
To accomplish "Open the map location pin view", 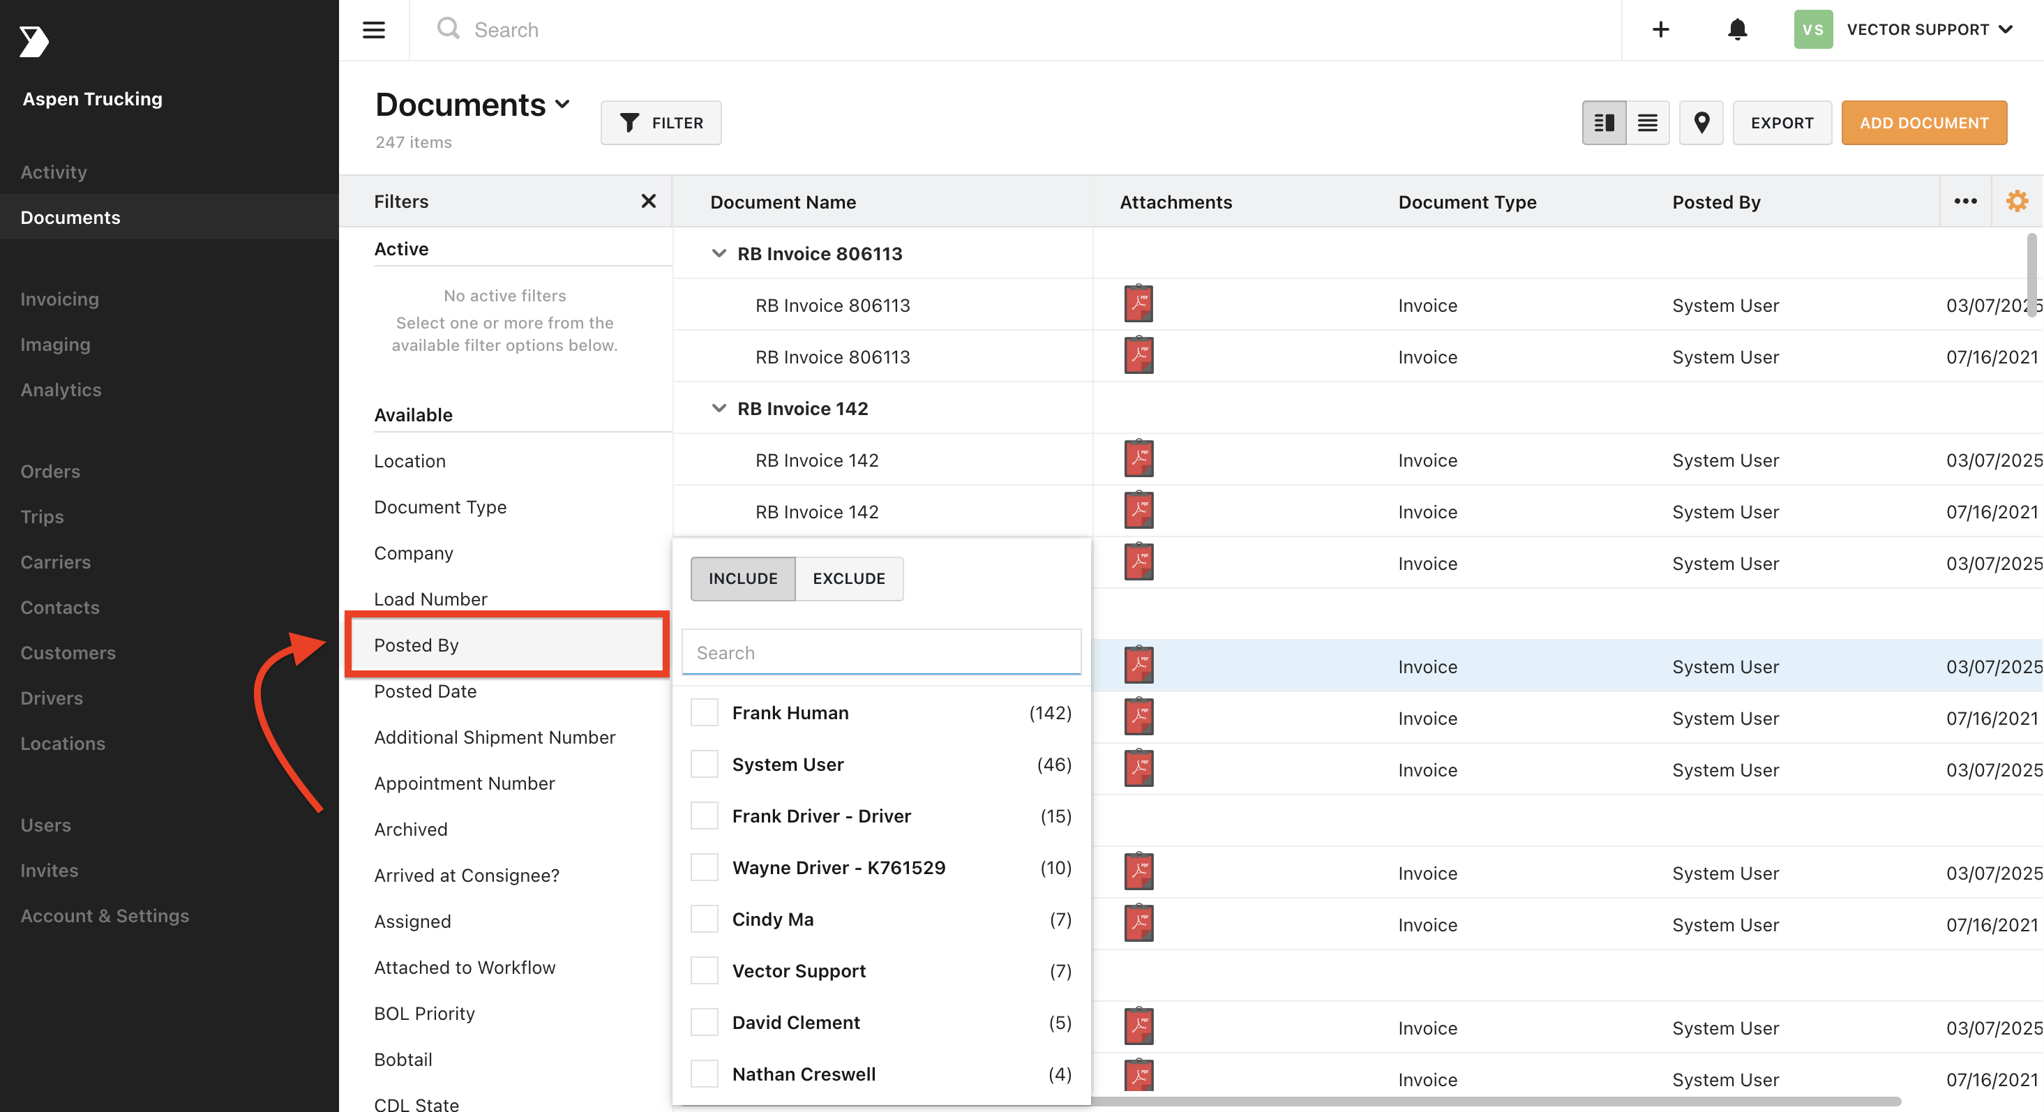I will (1701, 123).
